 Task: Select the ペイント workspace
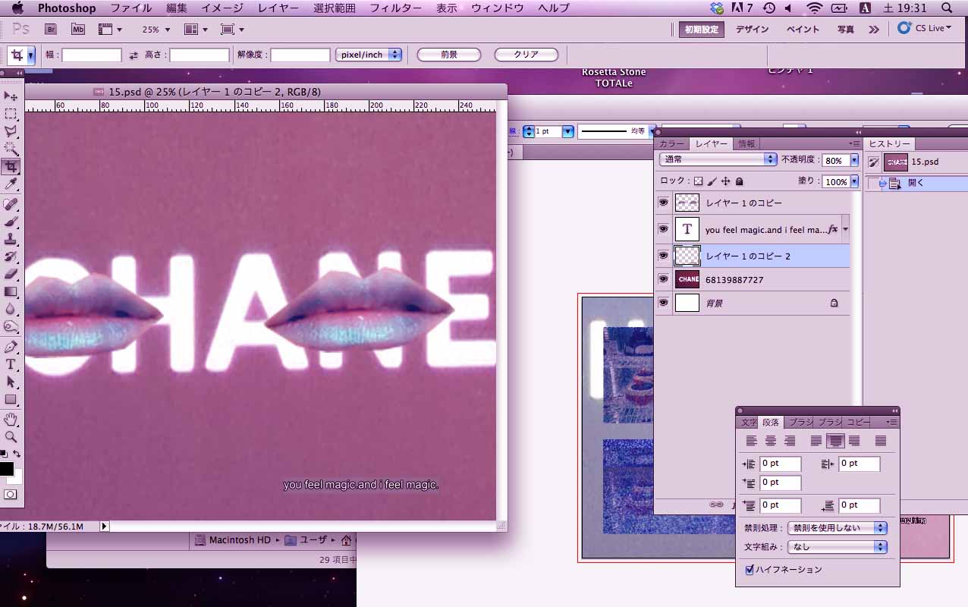pos(803,30)
